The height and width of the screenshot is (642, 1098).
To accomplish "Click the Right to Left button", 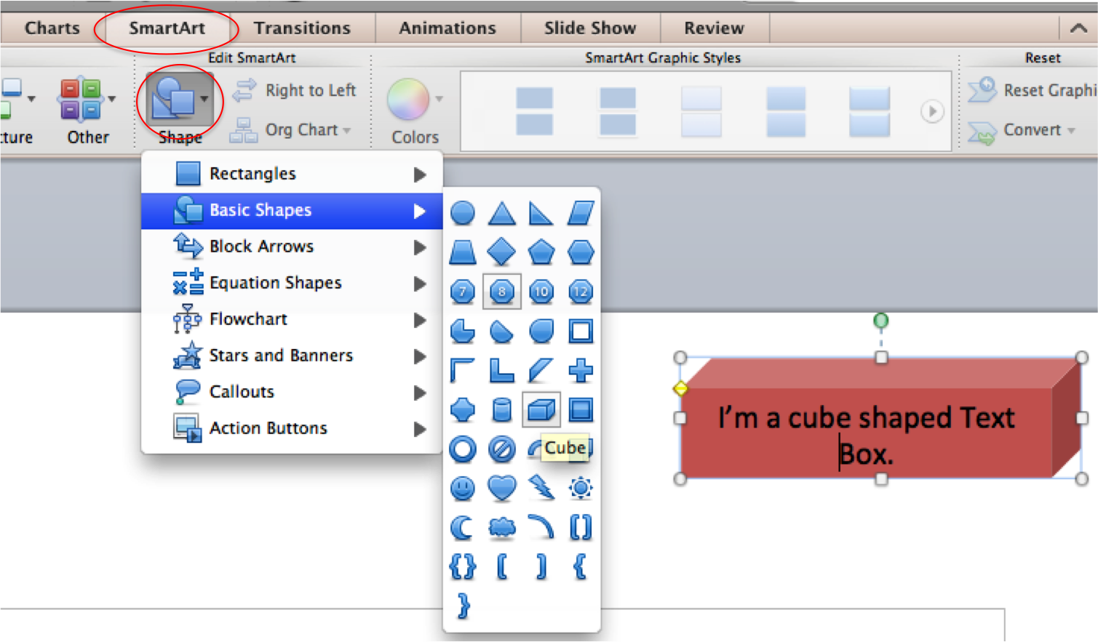I will click(x=295, y=91).
